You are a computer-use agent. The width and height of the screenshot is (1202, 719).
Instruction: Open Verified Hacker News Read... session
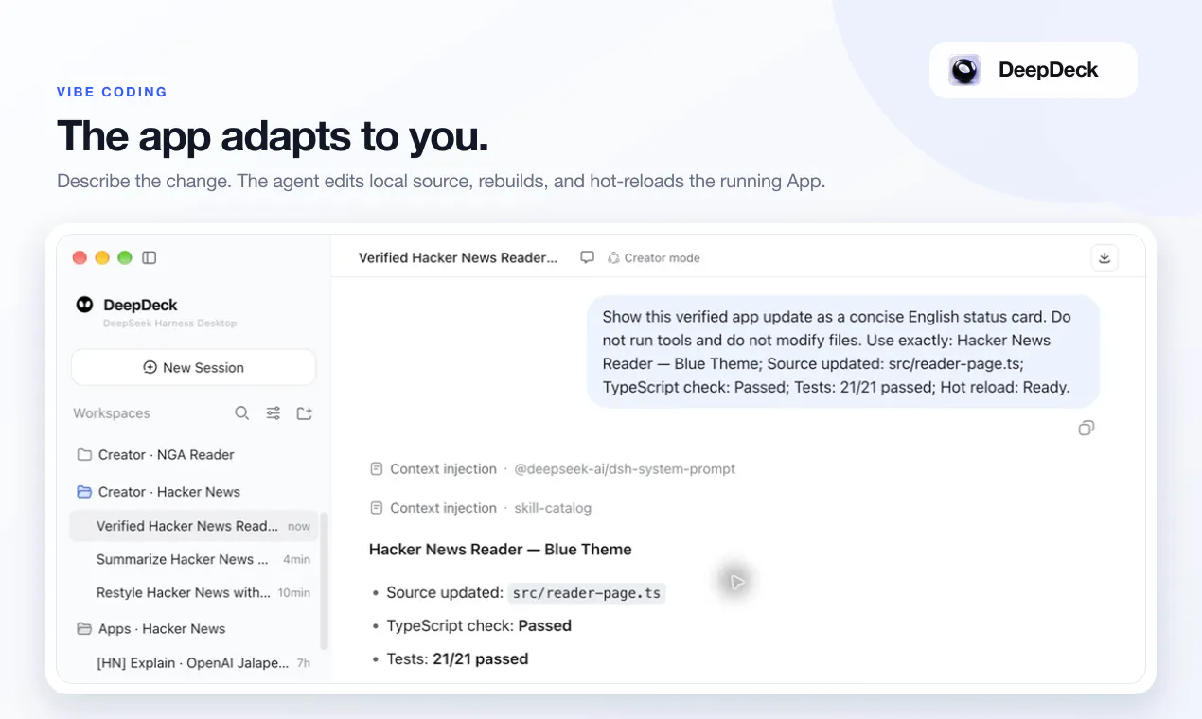(x=194, y=526)
